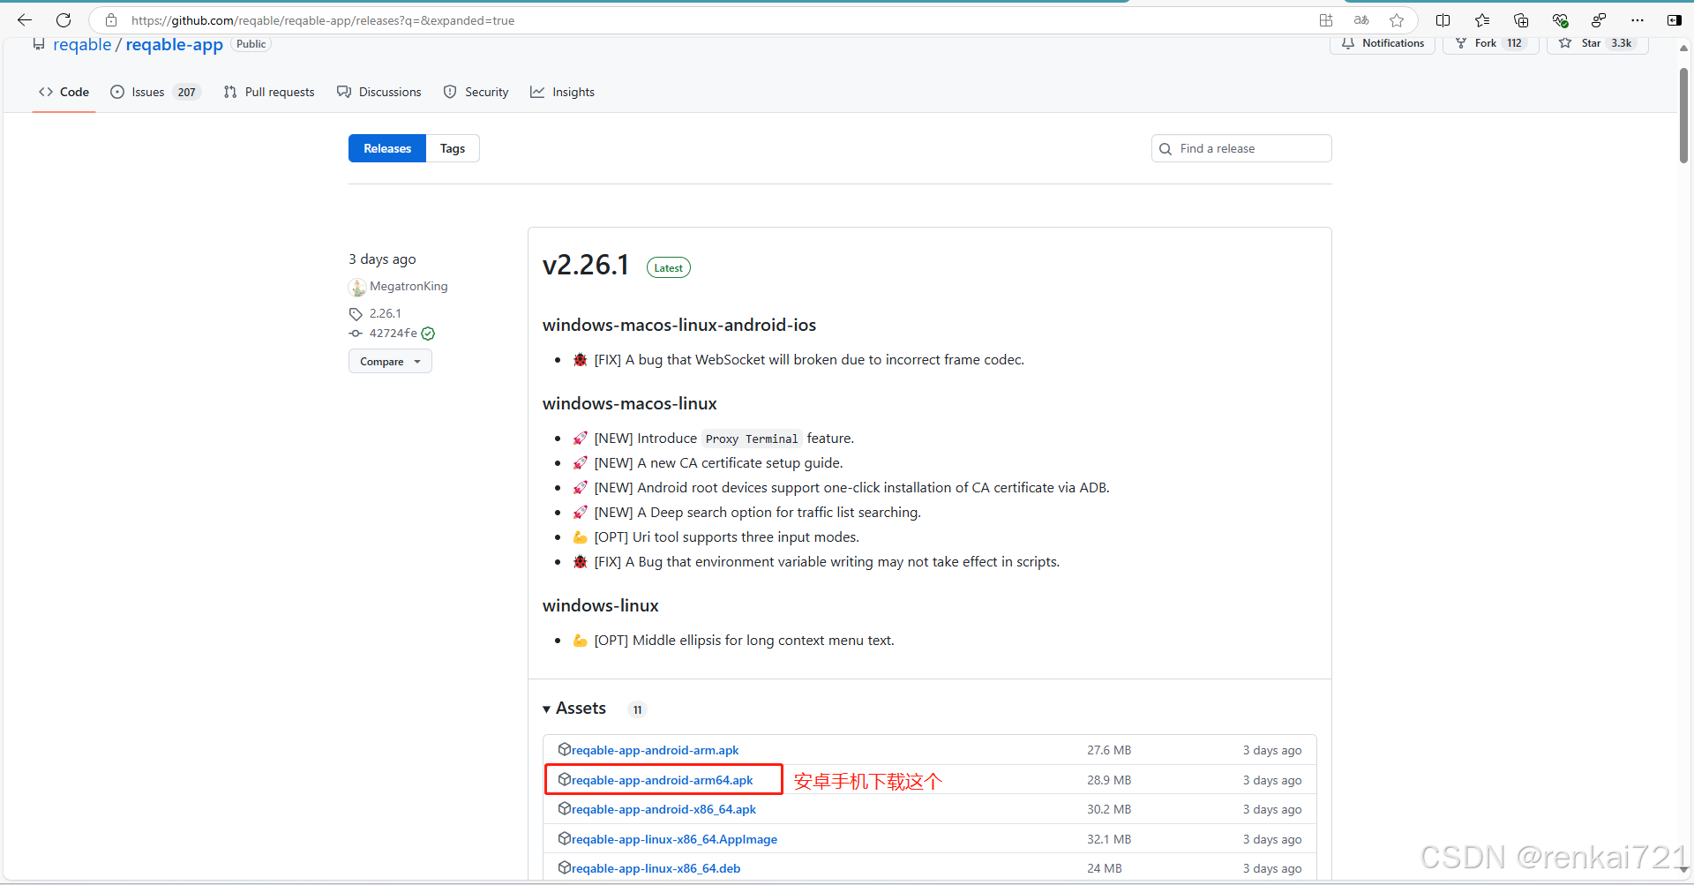
Task: Click the 3.3k star count
Action: pos(1621,43)
